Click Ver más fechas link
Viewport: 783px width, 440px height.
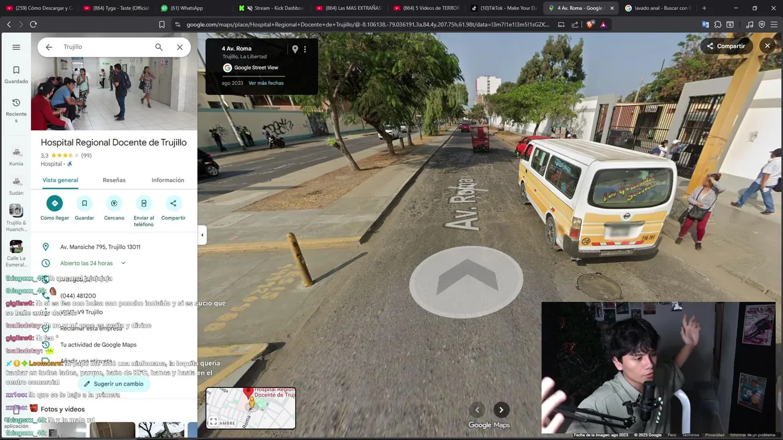(x=266, y=83)
